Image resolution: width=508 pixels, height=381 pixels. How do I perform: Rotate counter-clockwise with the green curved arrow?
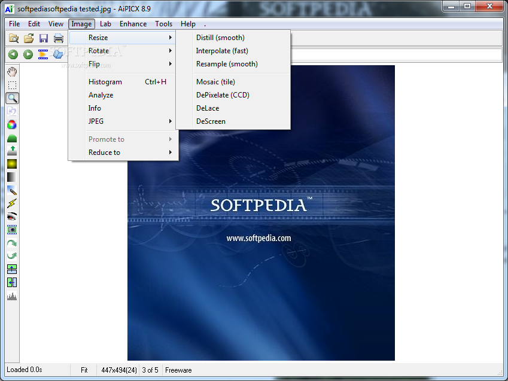[x=12, y=256]
